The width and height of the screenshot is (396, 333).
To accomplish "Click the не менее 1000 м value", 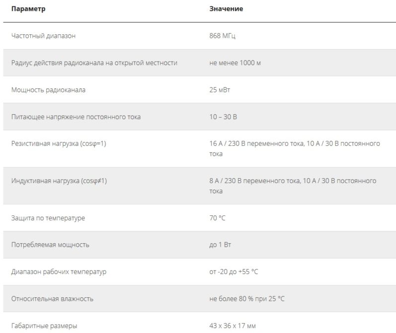I will (x=235, y=63).
